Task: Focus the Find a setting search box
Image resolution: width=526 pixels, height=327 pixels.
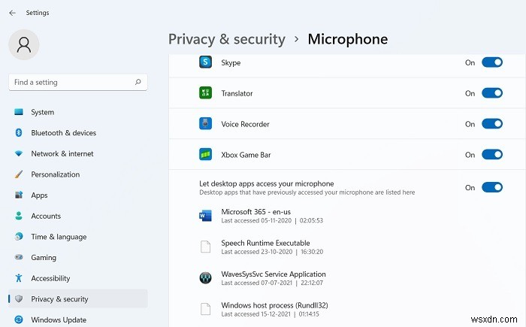Action: [x=78, y=82]
